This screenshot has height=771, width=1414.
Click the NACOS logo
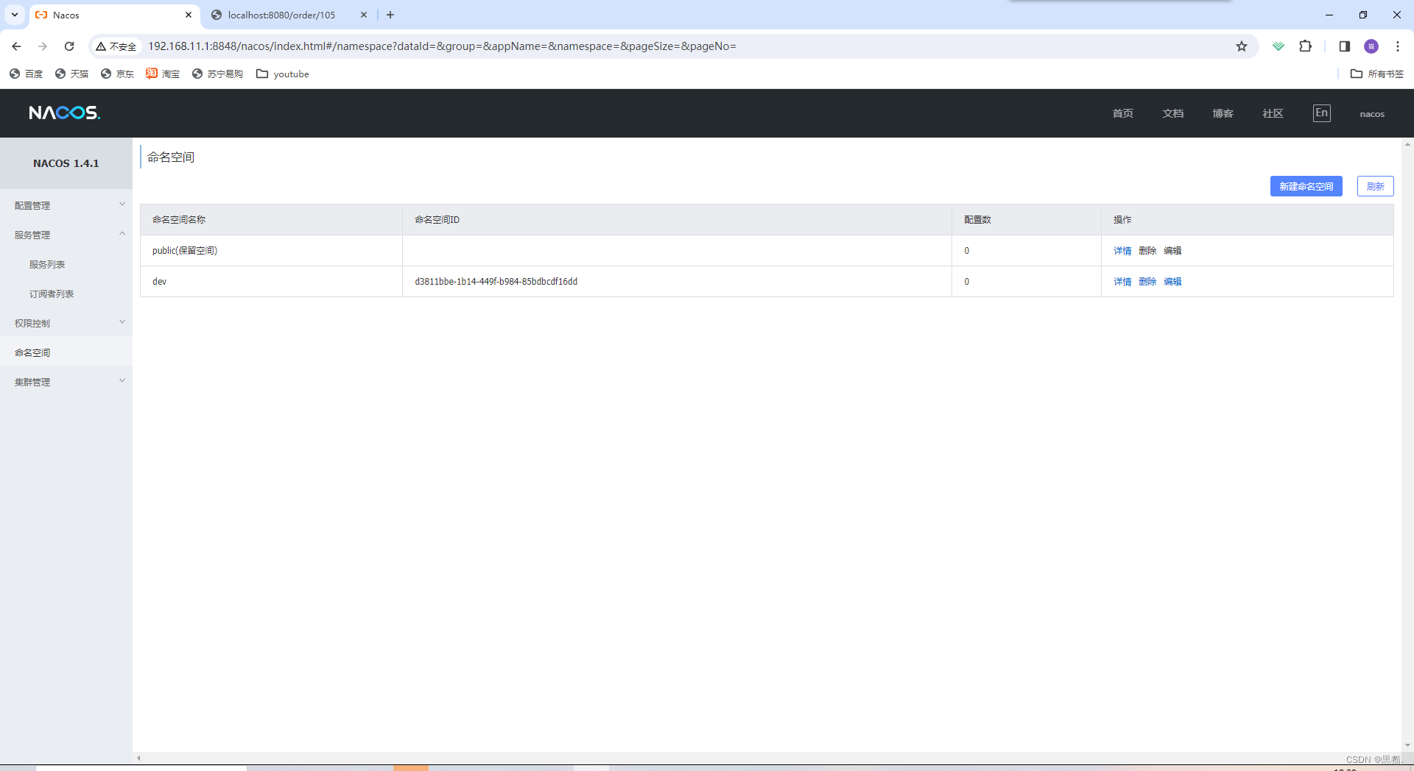point(65,113)
